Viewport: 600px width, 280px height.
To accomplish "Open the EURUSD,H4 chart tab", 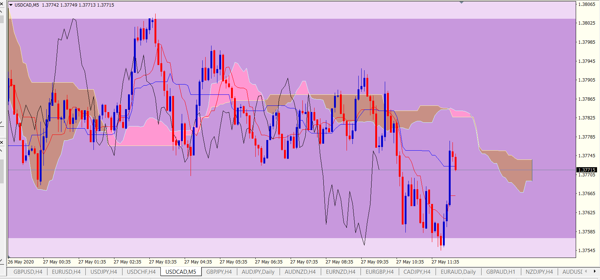I will [x=66, y=272].
